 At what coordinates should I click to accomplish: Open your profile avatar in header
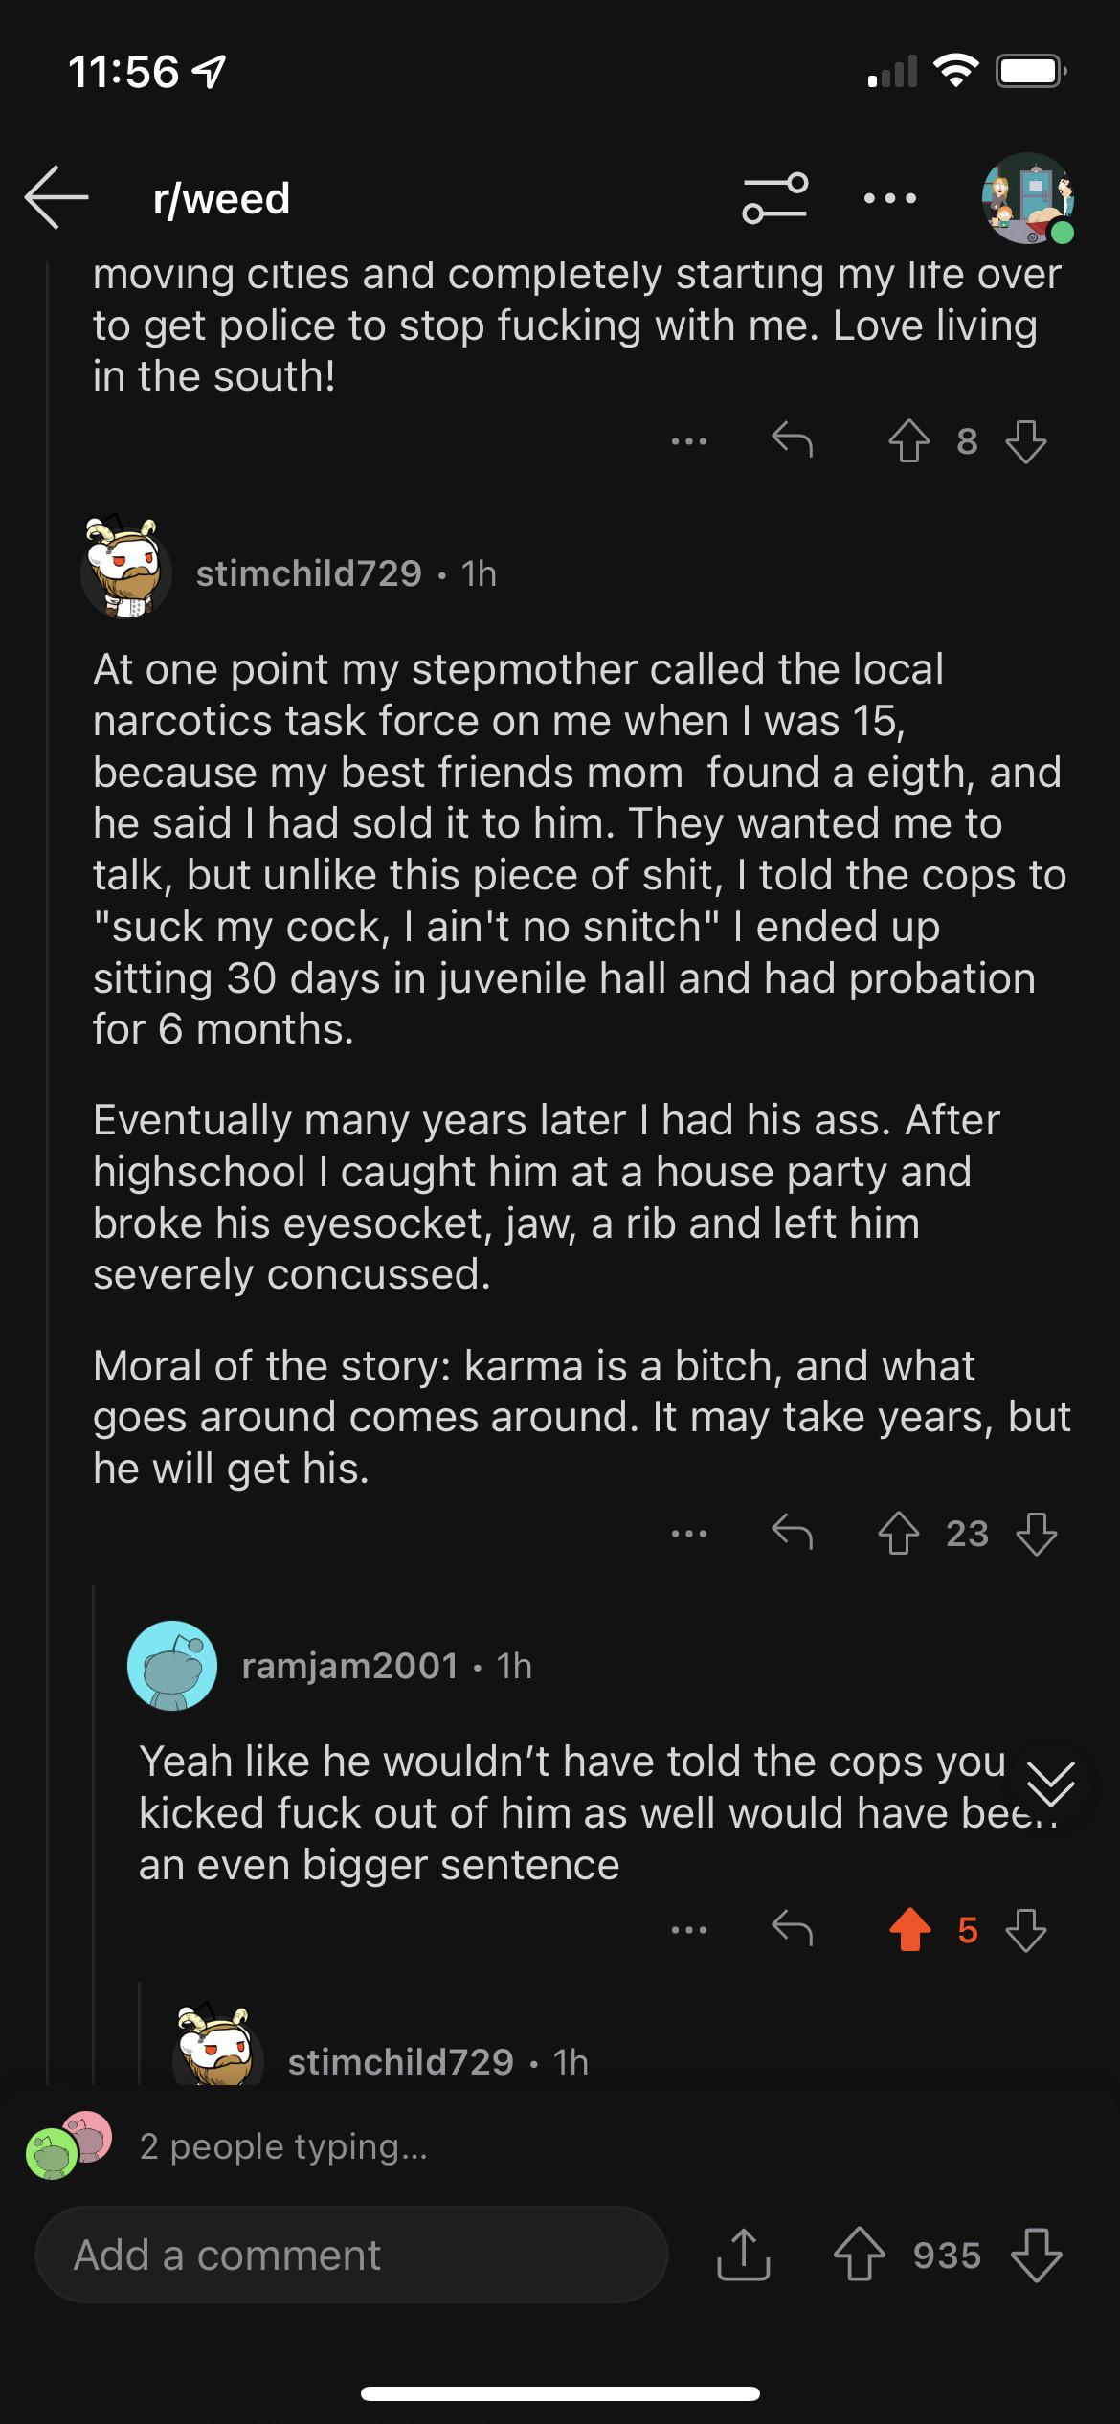(1028, 198)
